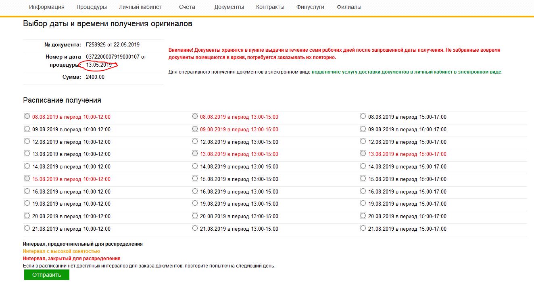Open the Финуслуги menu item
Viewport: 534px width, 282px height.
coord(310,7)
